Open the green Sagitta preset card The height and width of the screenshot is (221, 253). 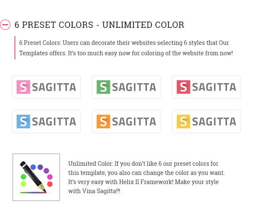tap(126, 87)
